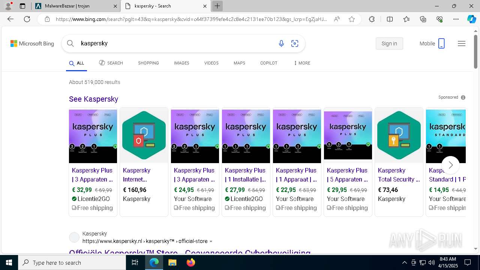Click the Windows taskbar search box

[72, 262]
